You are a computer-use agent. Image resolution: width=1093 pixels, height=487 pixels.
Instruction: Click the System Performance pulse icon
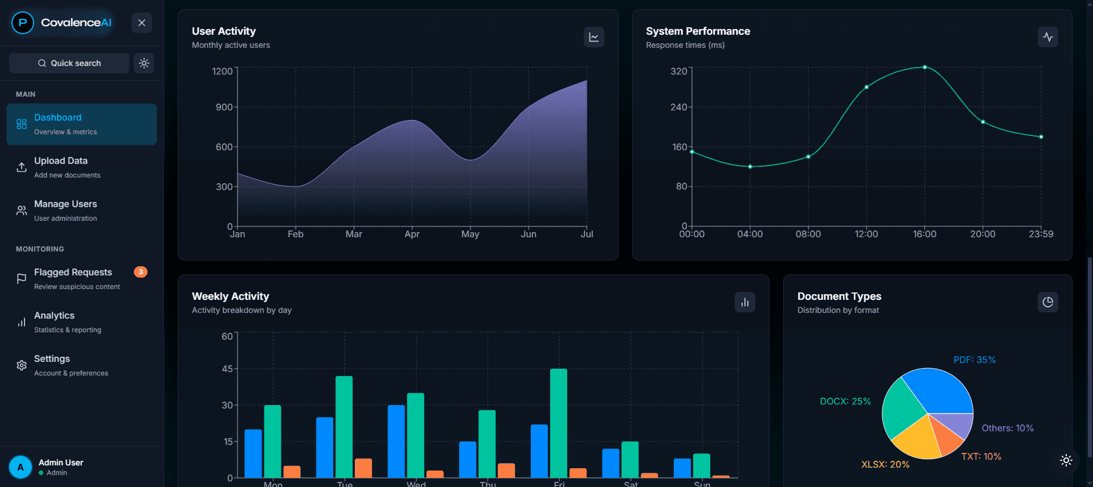(1048, 37)
